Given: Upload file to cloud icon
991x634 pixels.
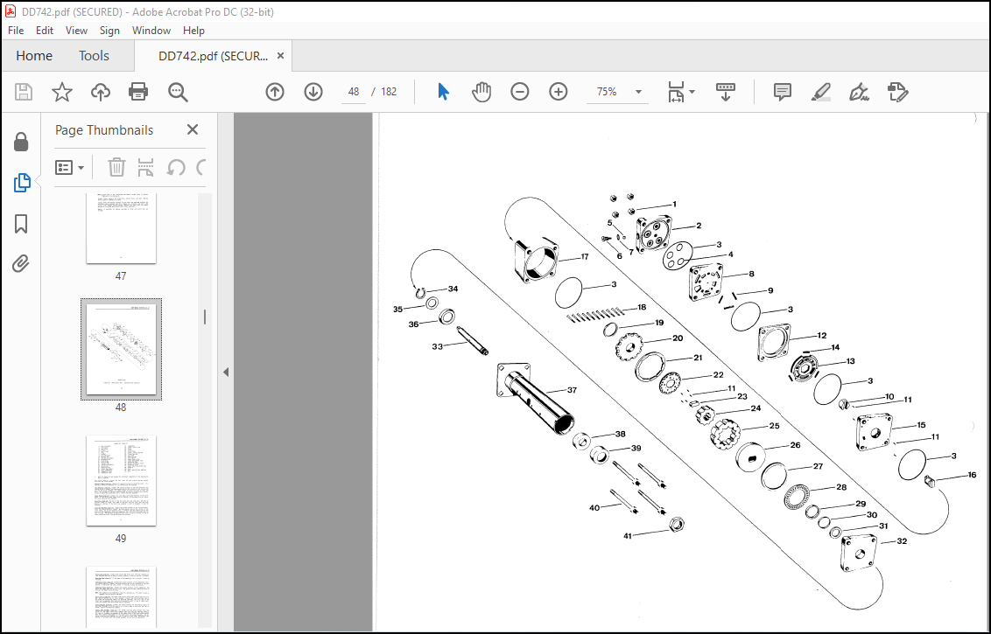Looking at the screenshot, I should click(101, 92).
